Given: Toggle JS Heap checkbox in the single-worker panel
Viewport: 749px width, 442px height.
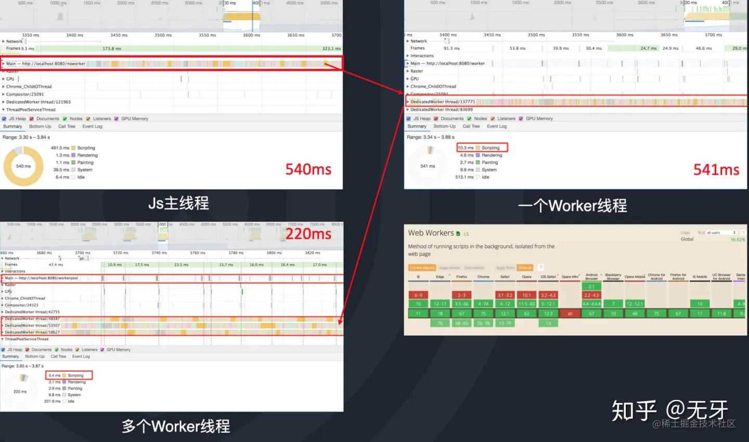Looking at the screenshot, I should click(409, 118).
